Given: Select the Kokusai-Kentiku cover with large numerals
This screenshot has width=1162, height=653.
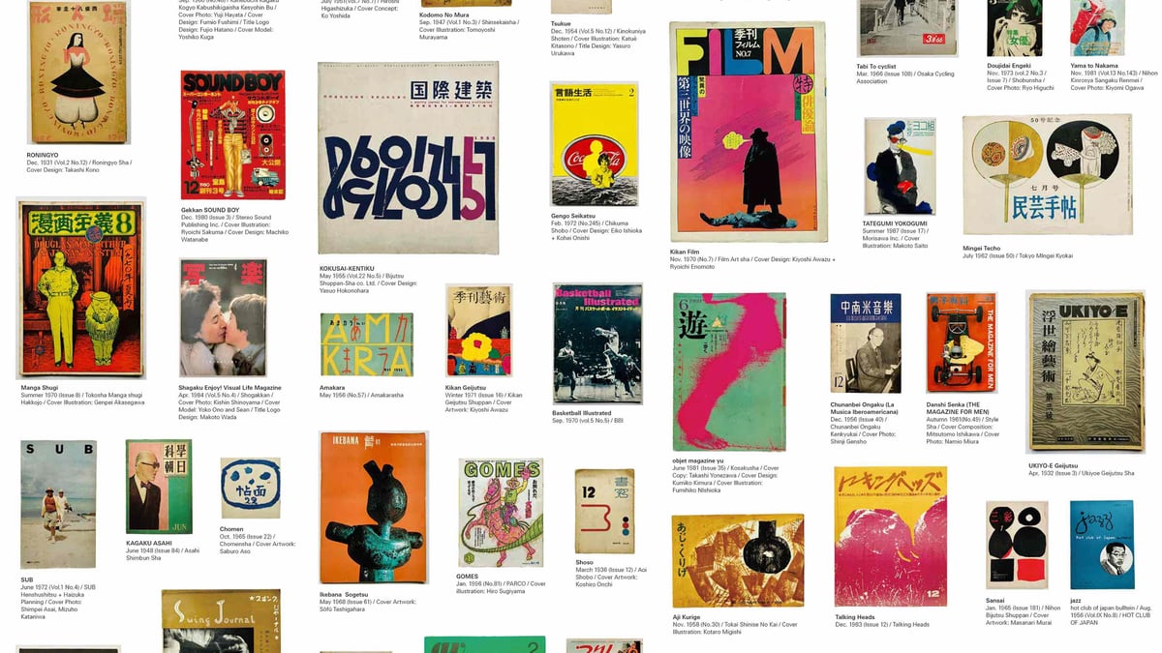Looking at the screenshot, I should coord(409,159).
